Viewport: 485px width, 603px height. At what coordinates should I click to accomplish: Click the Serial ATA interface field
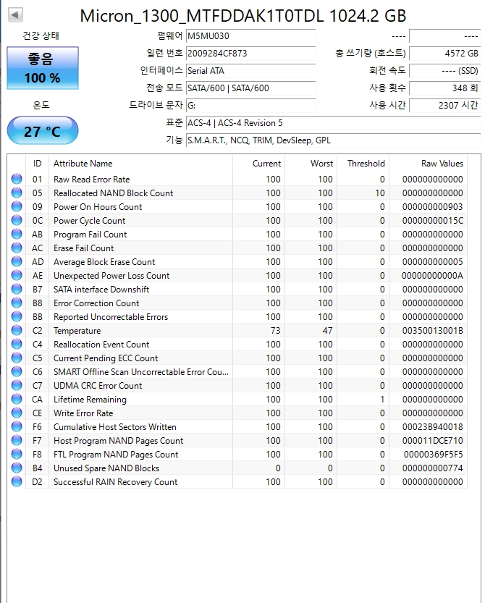pyautogui.click(x=250, y=71)
